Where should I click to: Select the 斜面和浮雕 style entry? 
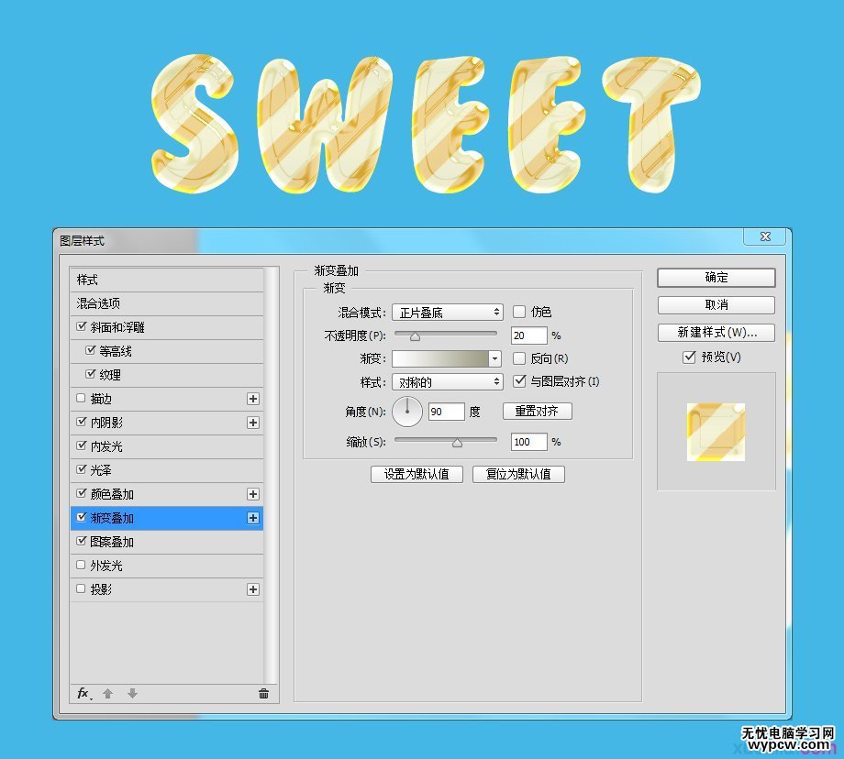116,326
